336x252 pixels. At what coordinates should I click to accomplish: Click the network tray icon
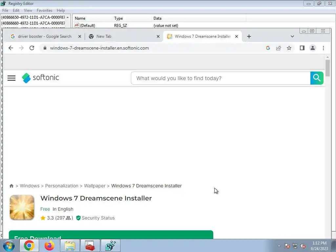295,246
